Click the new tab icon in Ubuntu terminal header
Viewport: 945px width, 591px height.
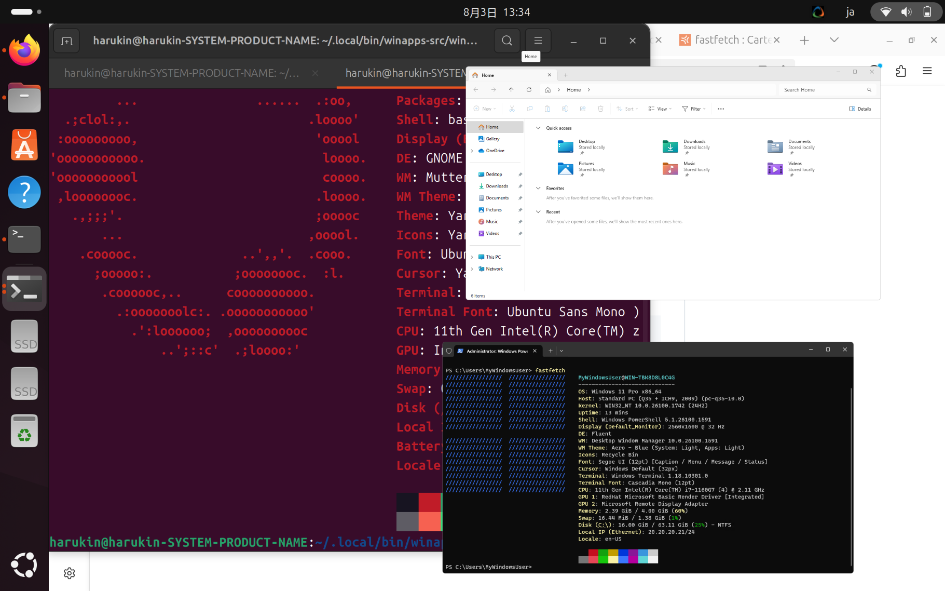[66, 41]
